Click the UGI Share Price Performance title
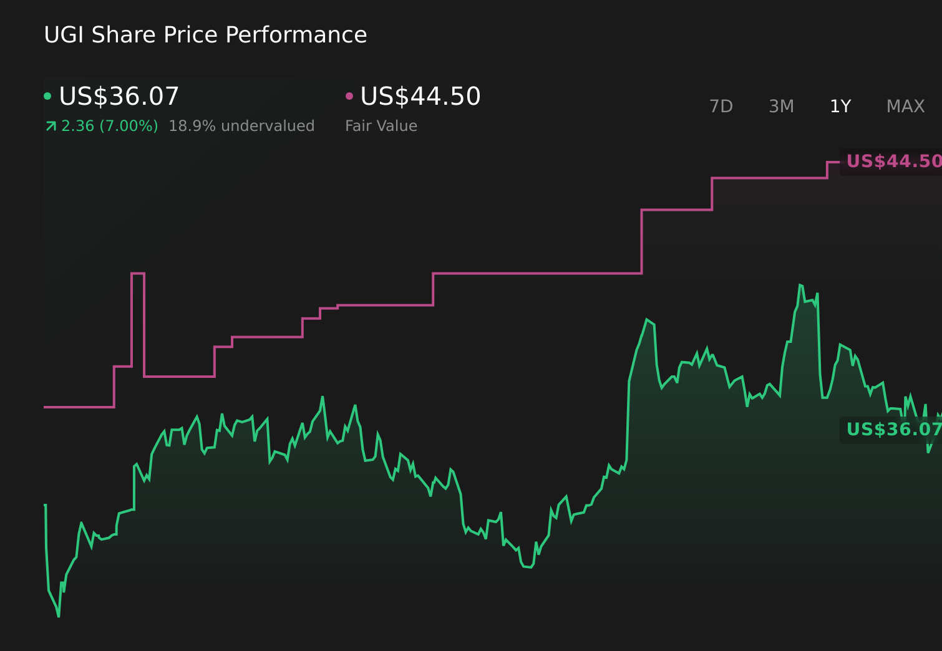Viewport: 942px width, 651px height. pos(205,35)
